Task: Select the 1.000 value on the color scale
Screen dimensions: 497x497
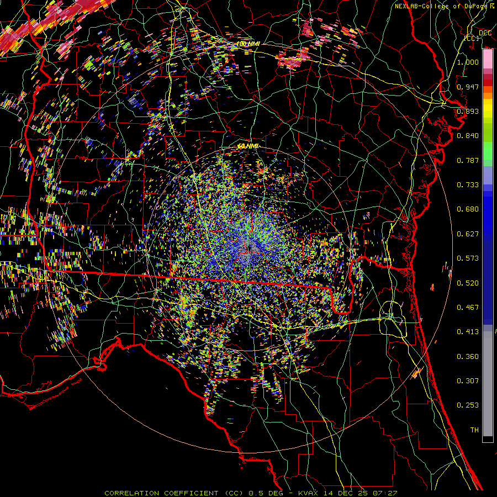Action: click(468, 62)
